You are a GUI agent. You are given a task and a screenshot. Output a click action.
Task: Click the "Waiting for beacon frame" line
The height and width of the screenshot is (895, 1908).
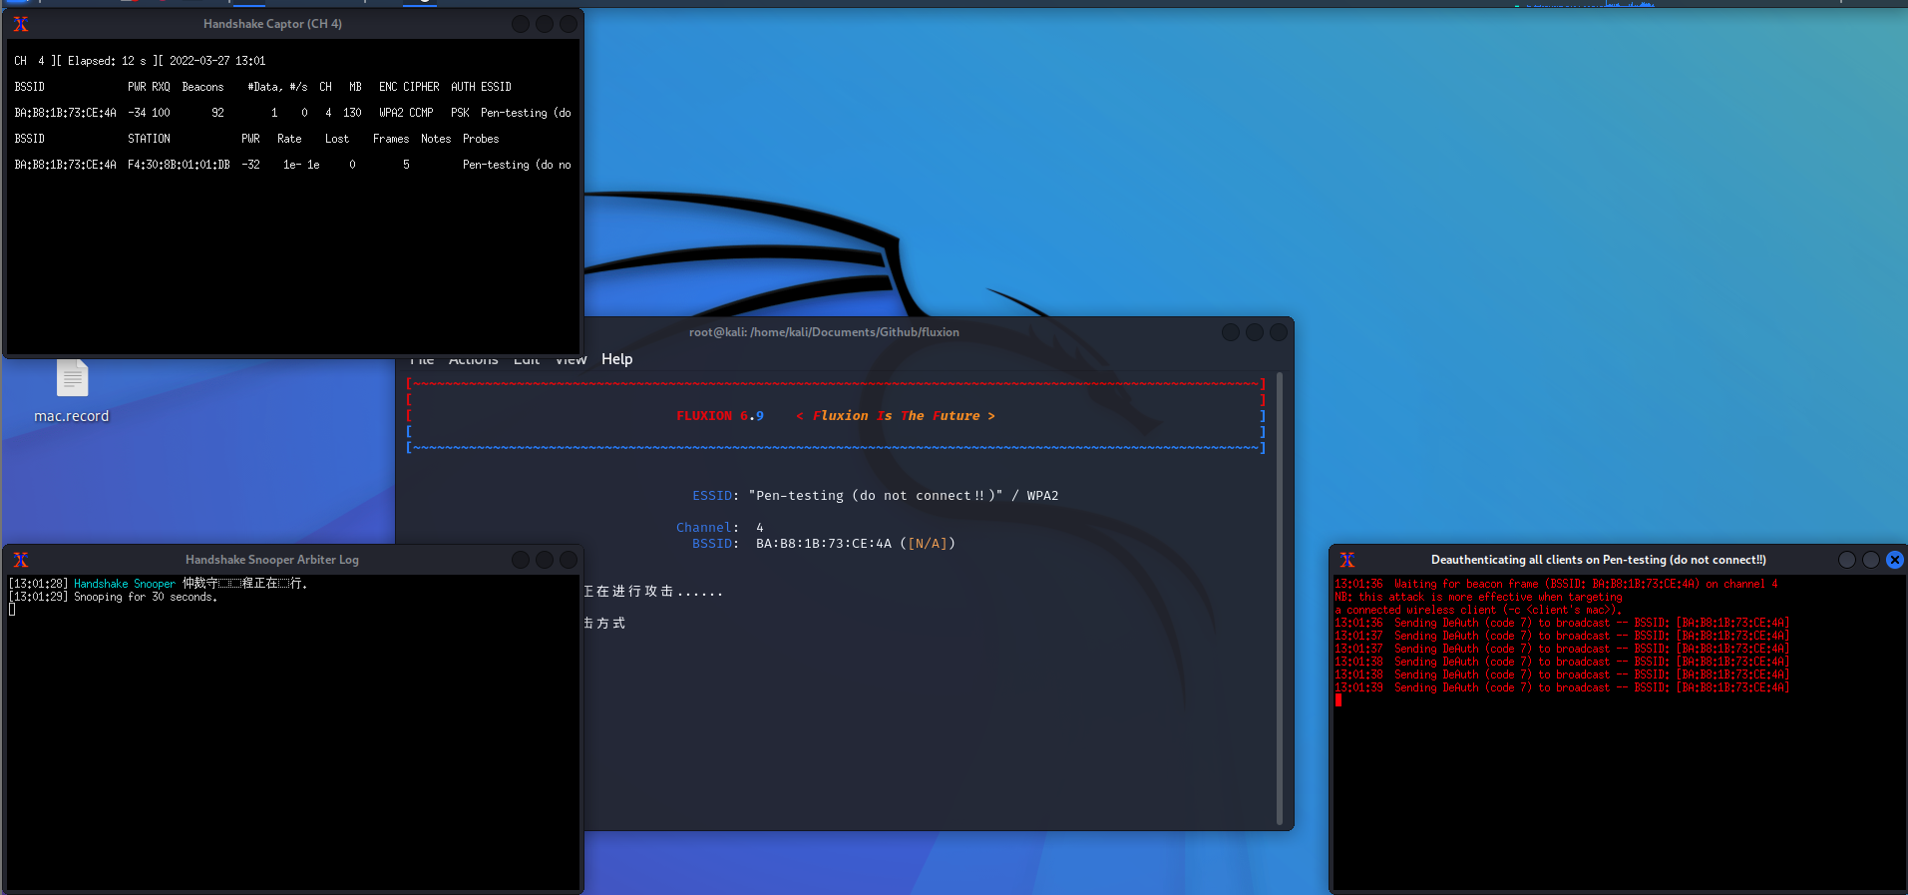pos(1556,584)
